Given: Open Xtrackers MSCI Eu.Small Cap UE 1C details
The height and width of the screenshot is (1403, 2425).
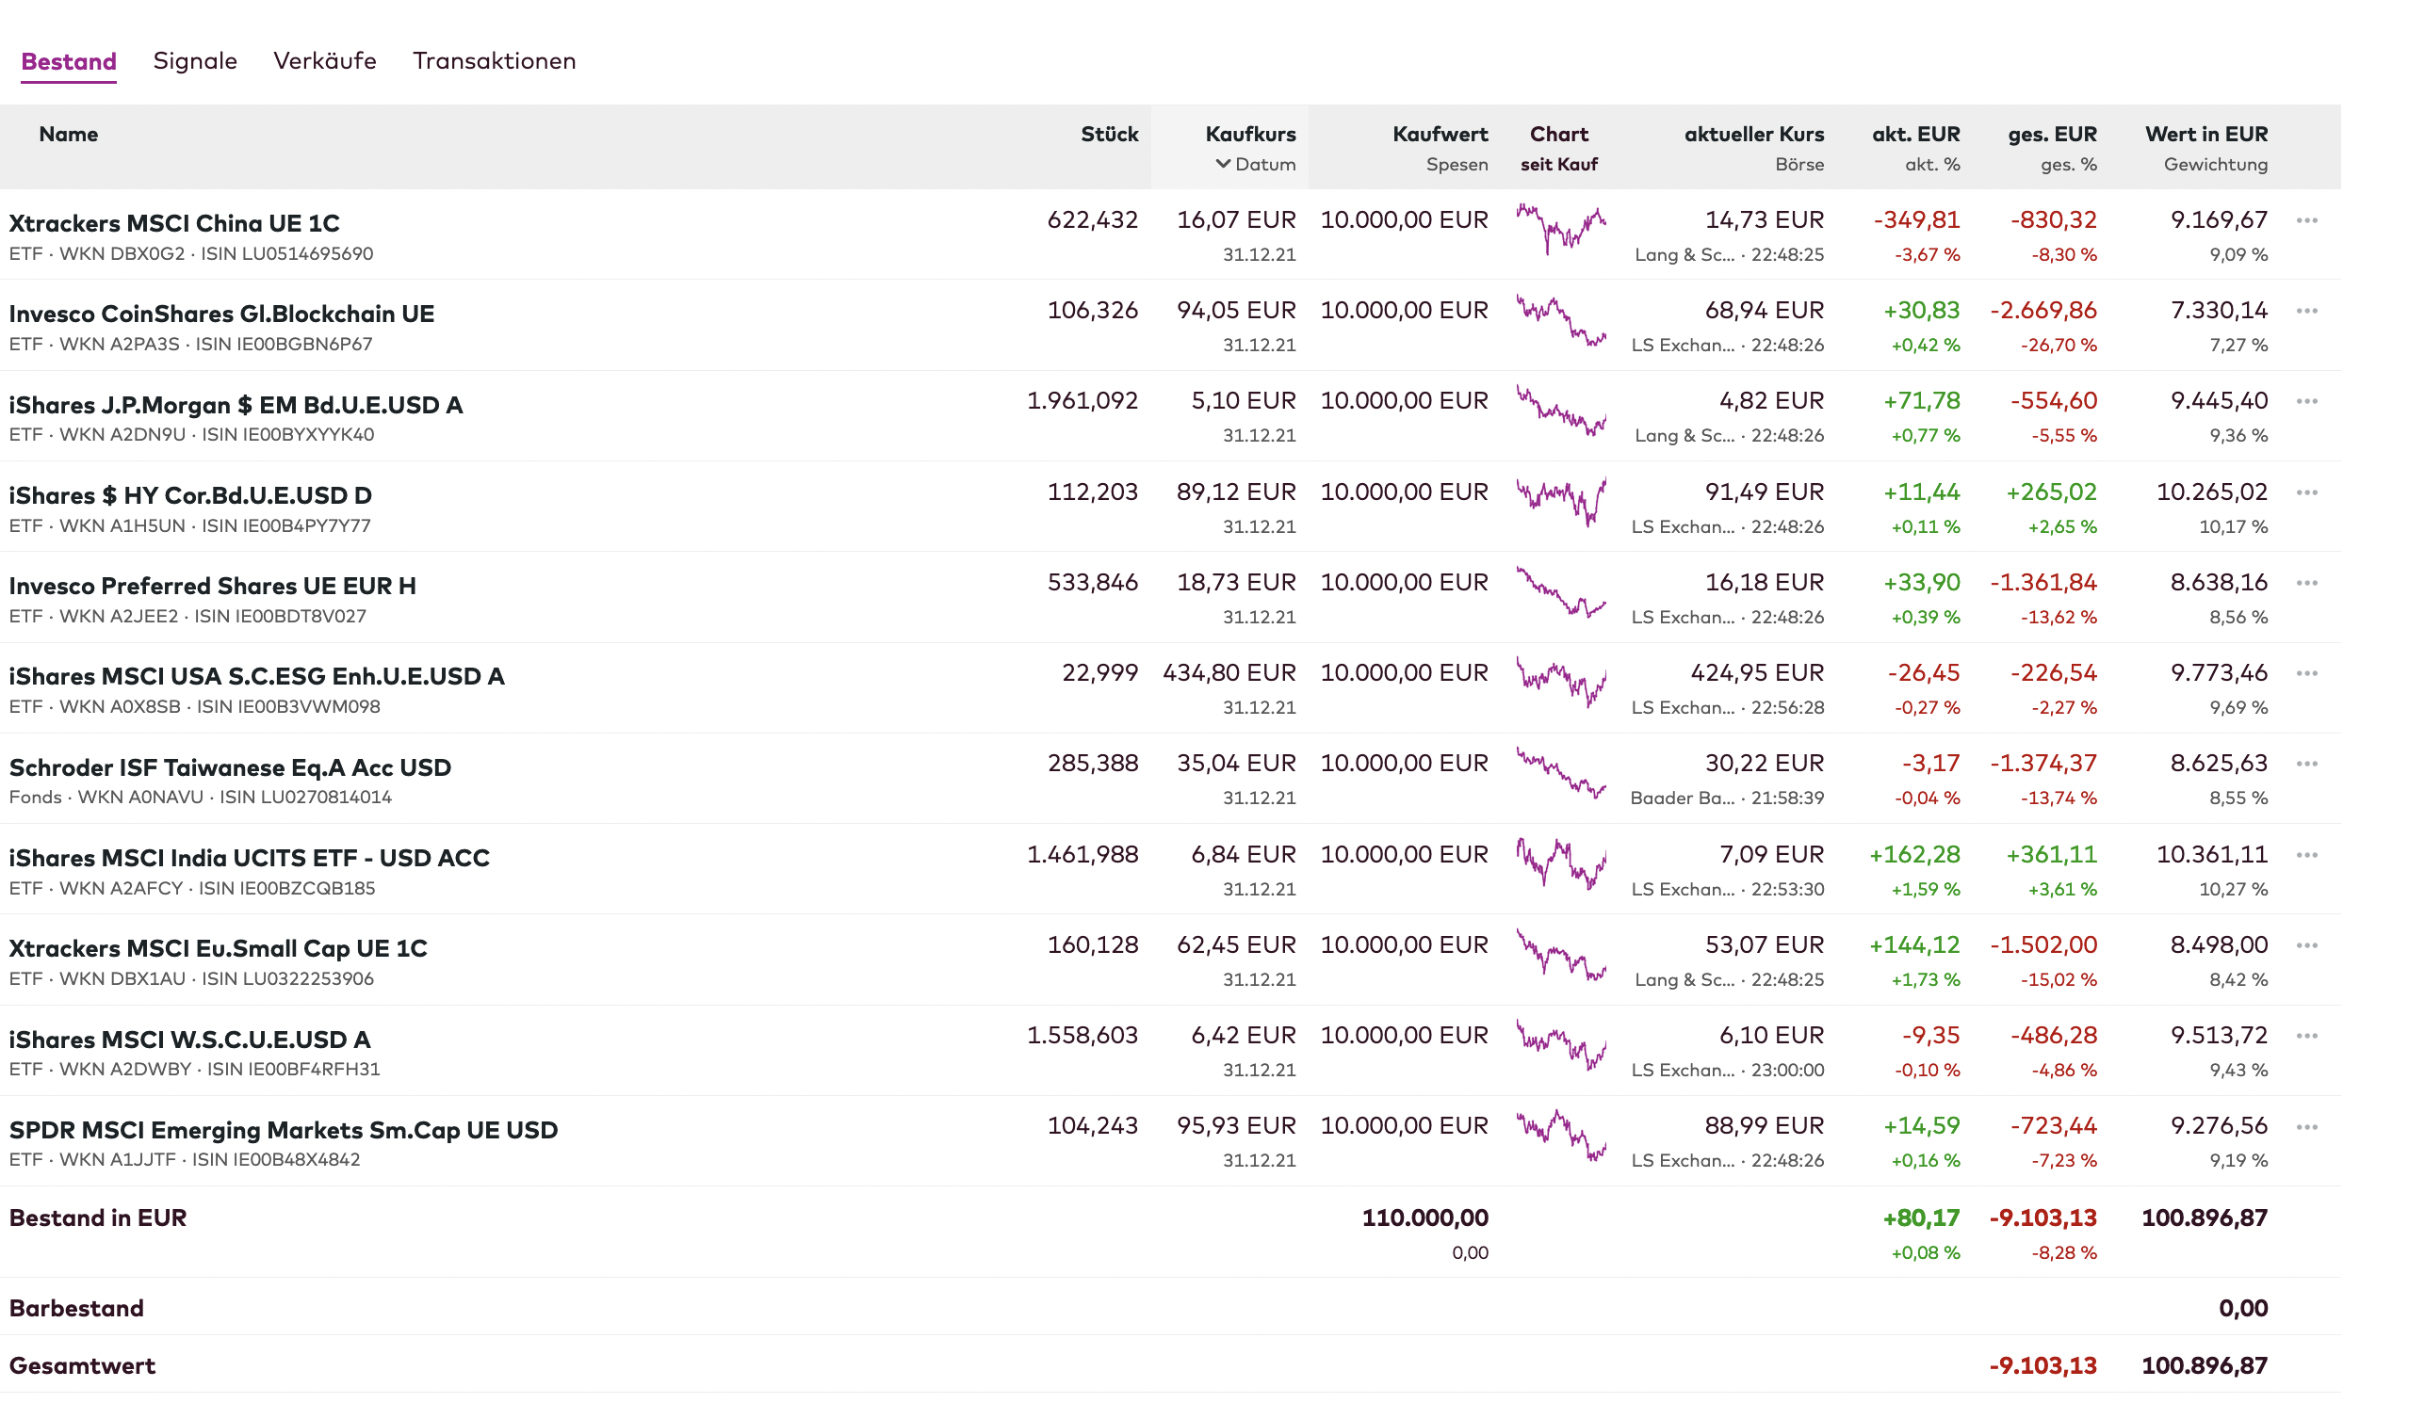Looking at the screenshot, I should click(218, 948).
